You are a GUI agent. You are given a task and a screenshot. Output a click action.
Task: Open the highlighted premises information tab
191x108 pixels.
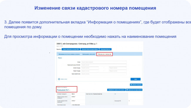point(105,54)
